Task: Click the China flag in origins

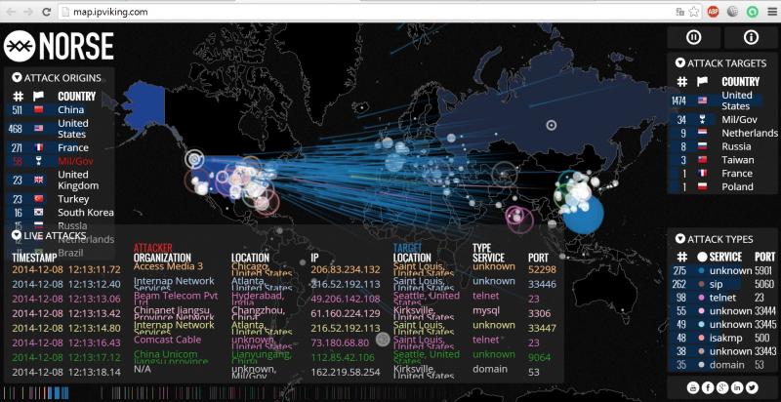Action: (39, 110)
